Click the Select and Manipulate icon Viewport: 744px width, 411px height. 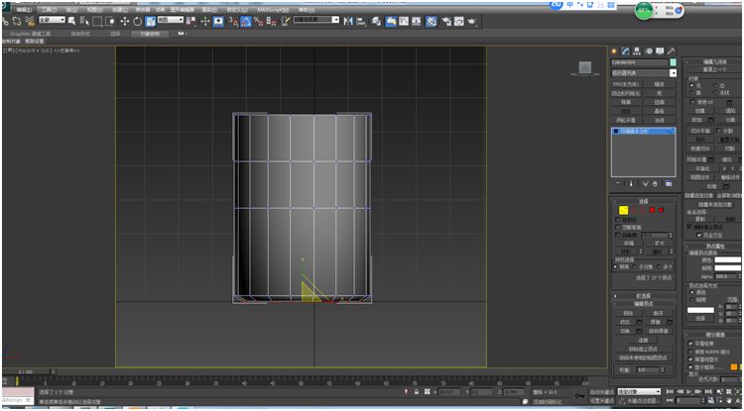[205, 21]
